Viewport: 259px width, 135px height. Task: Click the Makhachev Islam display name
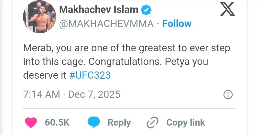[x=99, y=10]
